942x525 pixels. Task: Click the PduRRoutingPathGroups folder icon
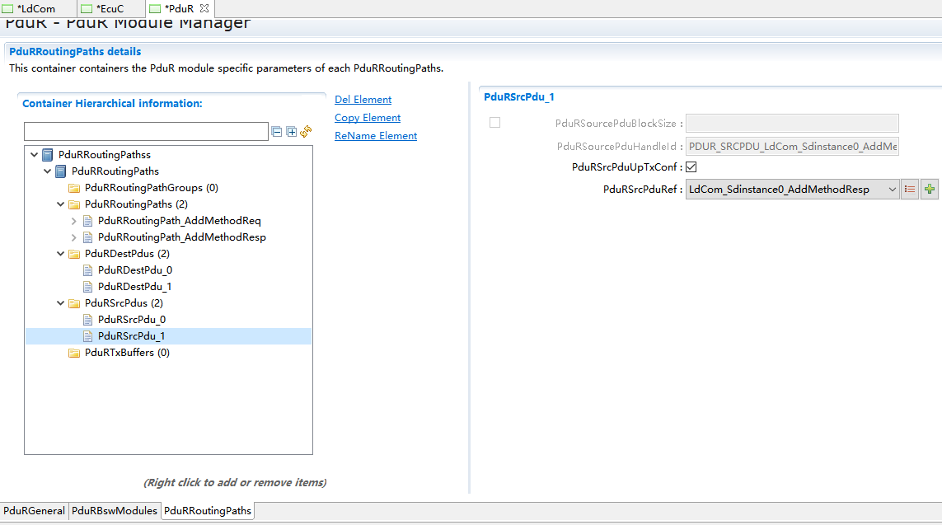pyautogui.click(x=74, y=188)
